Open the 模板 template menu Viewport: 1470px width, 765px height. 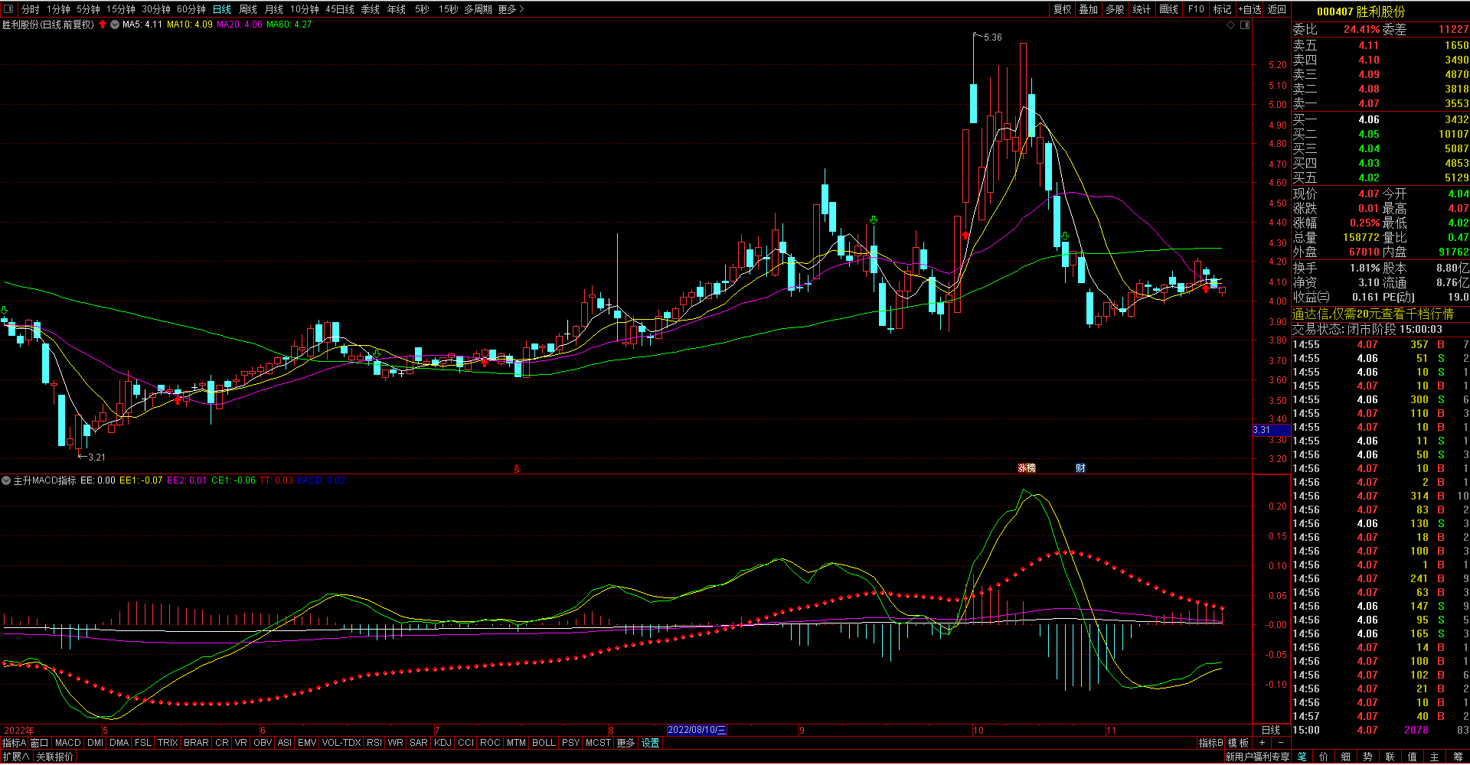click(1238, 743)
